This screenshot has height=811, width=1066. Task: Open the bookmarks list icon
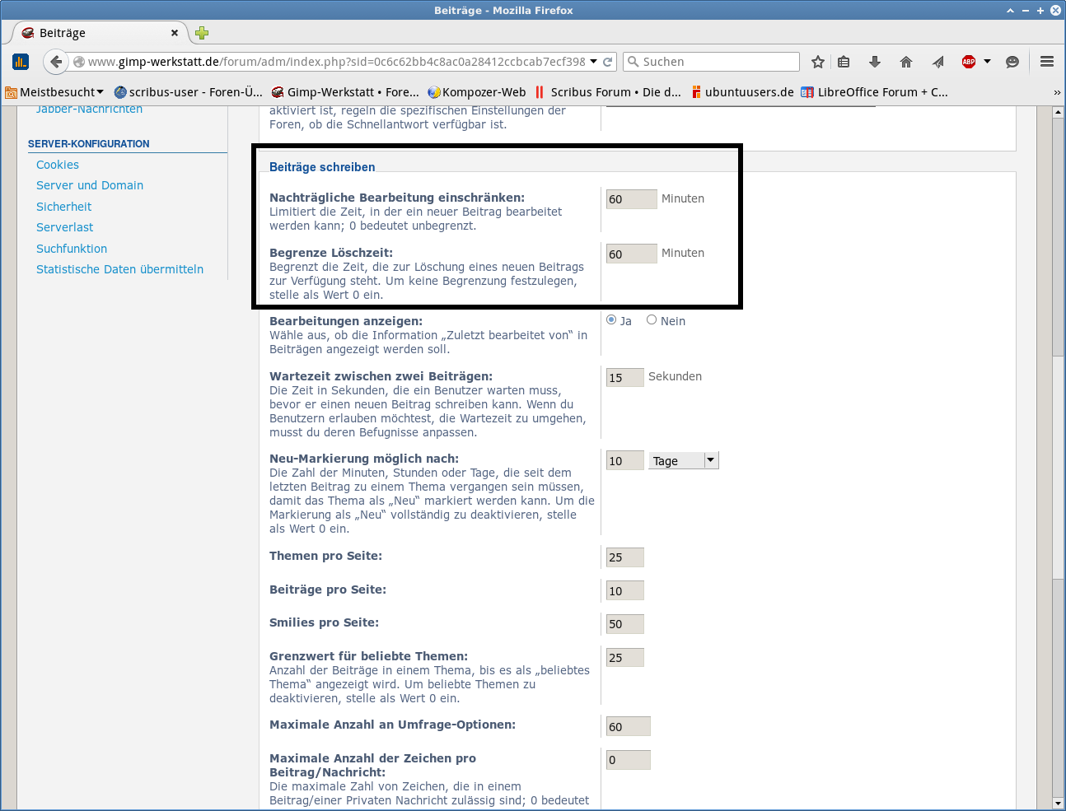(844, 62)
